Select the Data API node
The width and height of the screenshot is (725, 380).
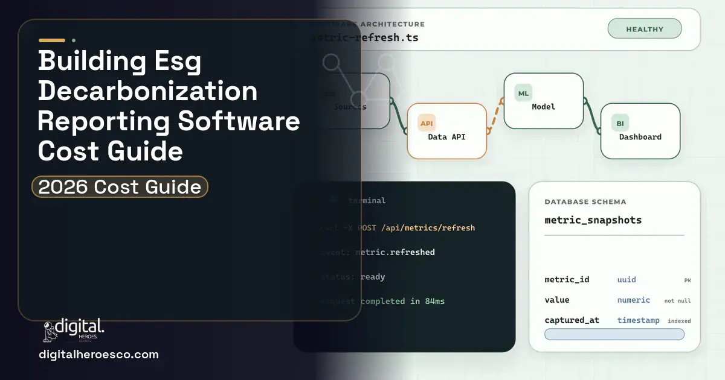[x=446, y=131]
